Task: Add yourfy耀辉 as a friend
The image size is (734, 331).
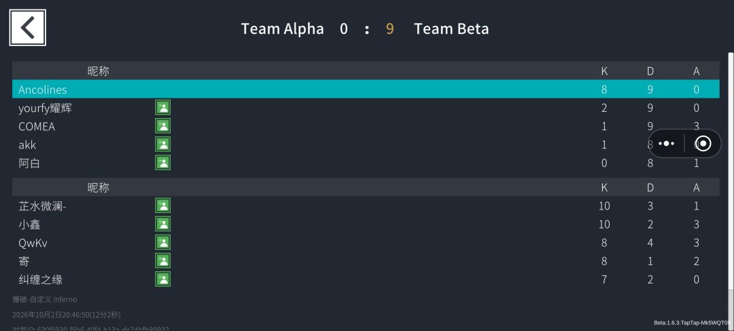Action: pyautogui.click(x=163, y=107)
